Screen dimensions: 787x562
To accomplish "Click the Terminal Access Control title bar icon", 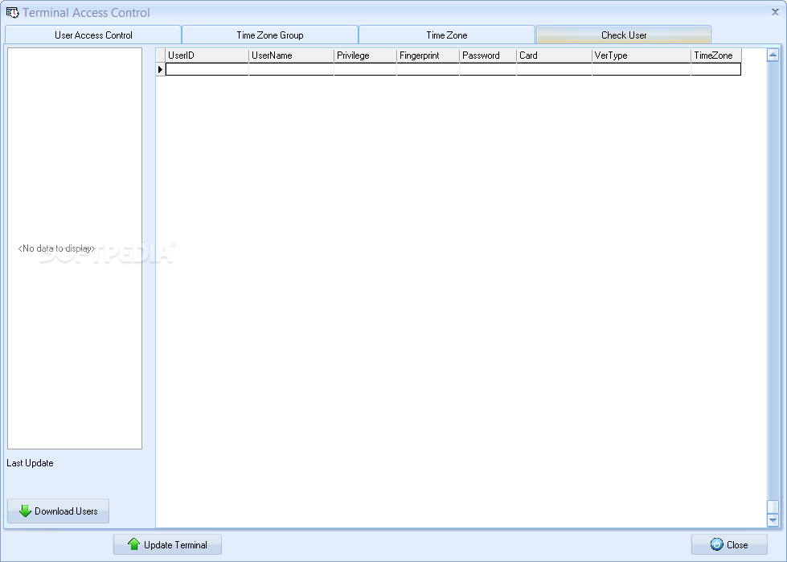I will (x=13, y=13).
